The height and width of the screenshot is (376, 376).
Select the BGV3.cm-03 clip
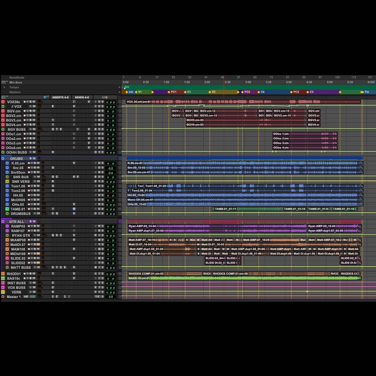click(x=246, y=120)
